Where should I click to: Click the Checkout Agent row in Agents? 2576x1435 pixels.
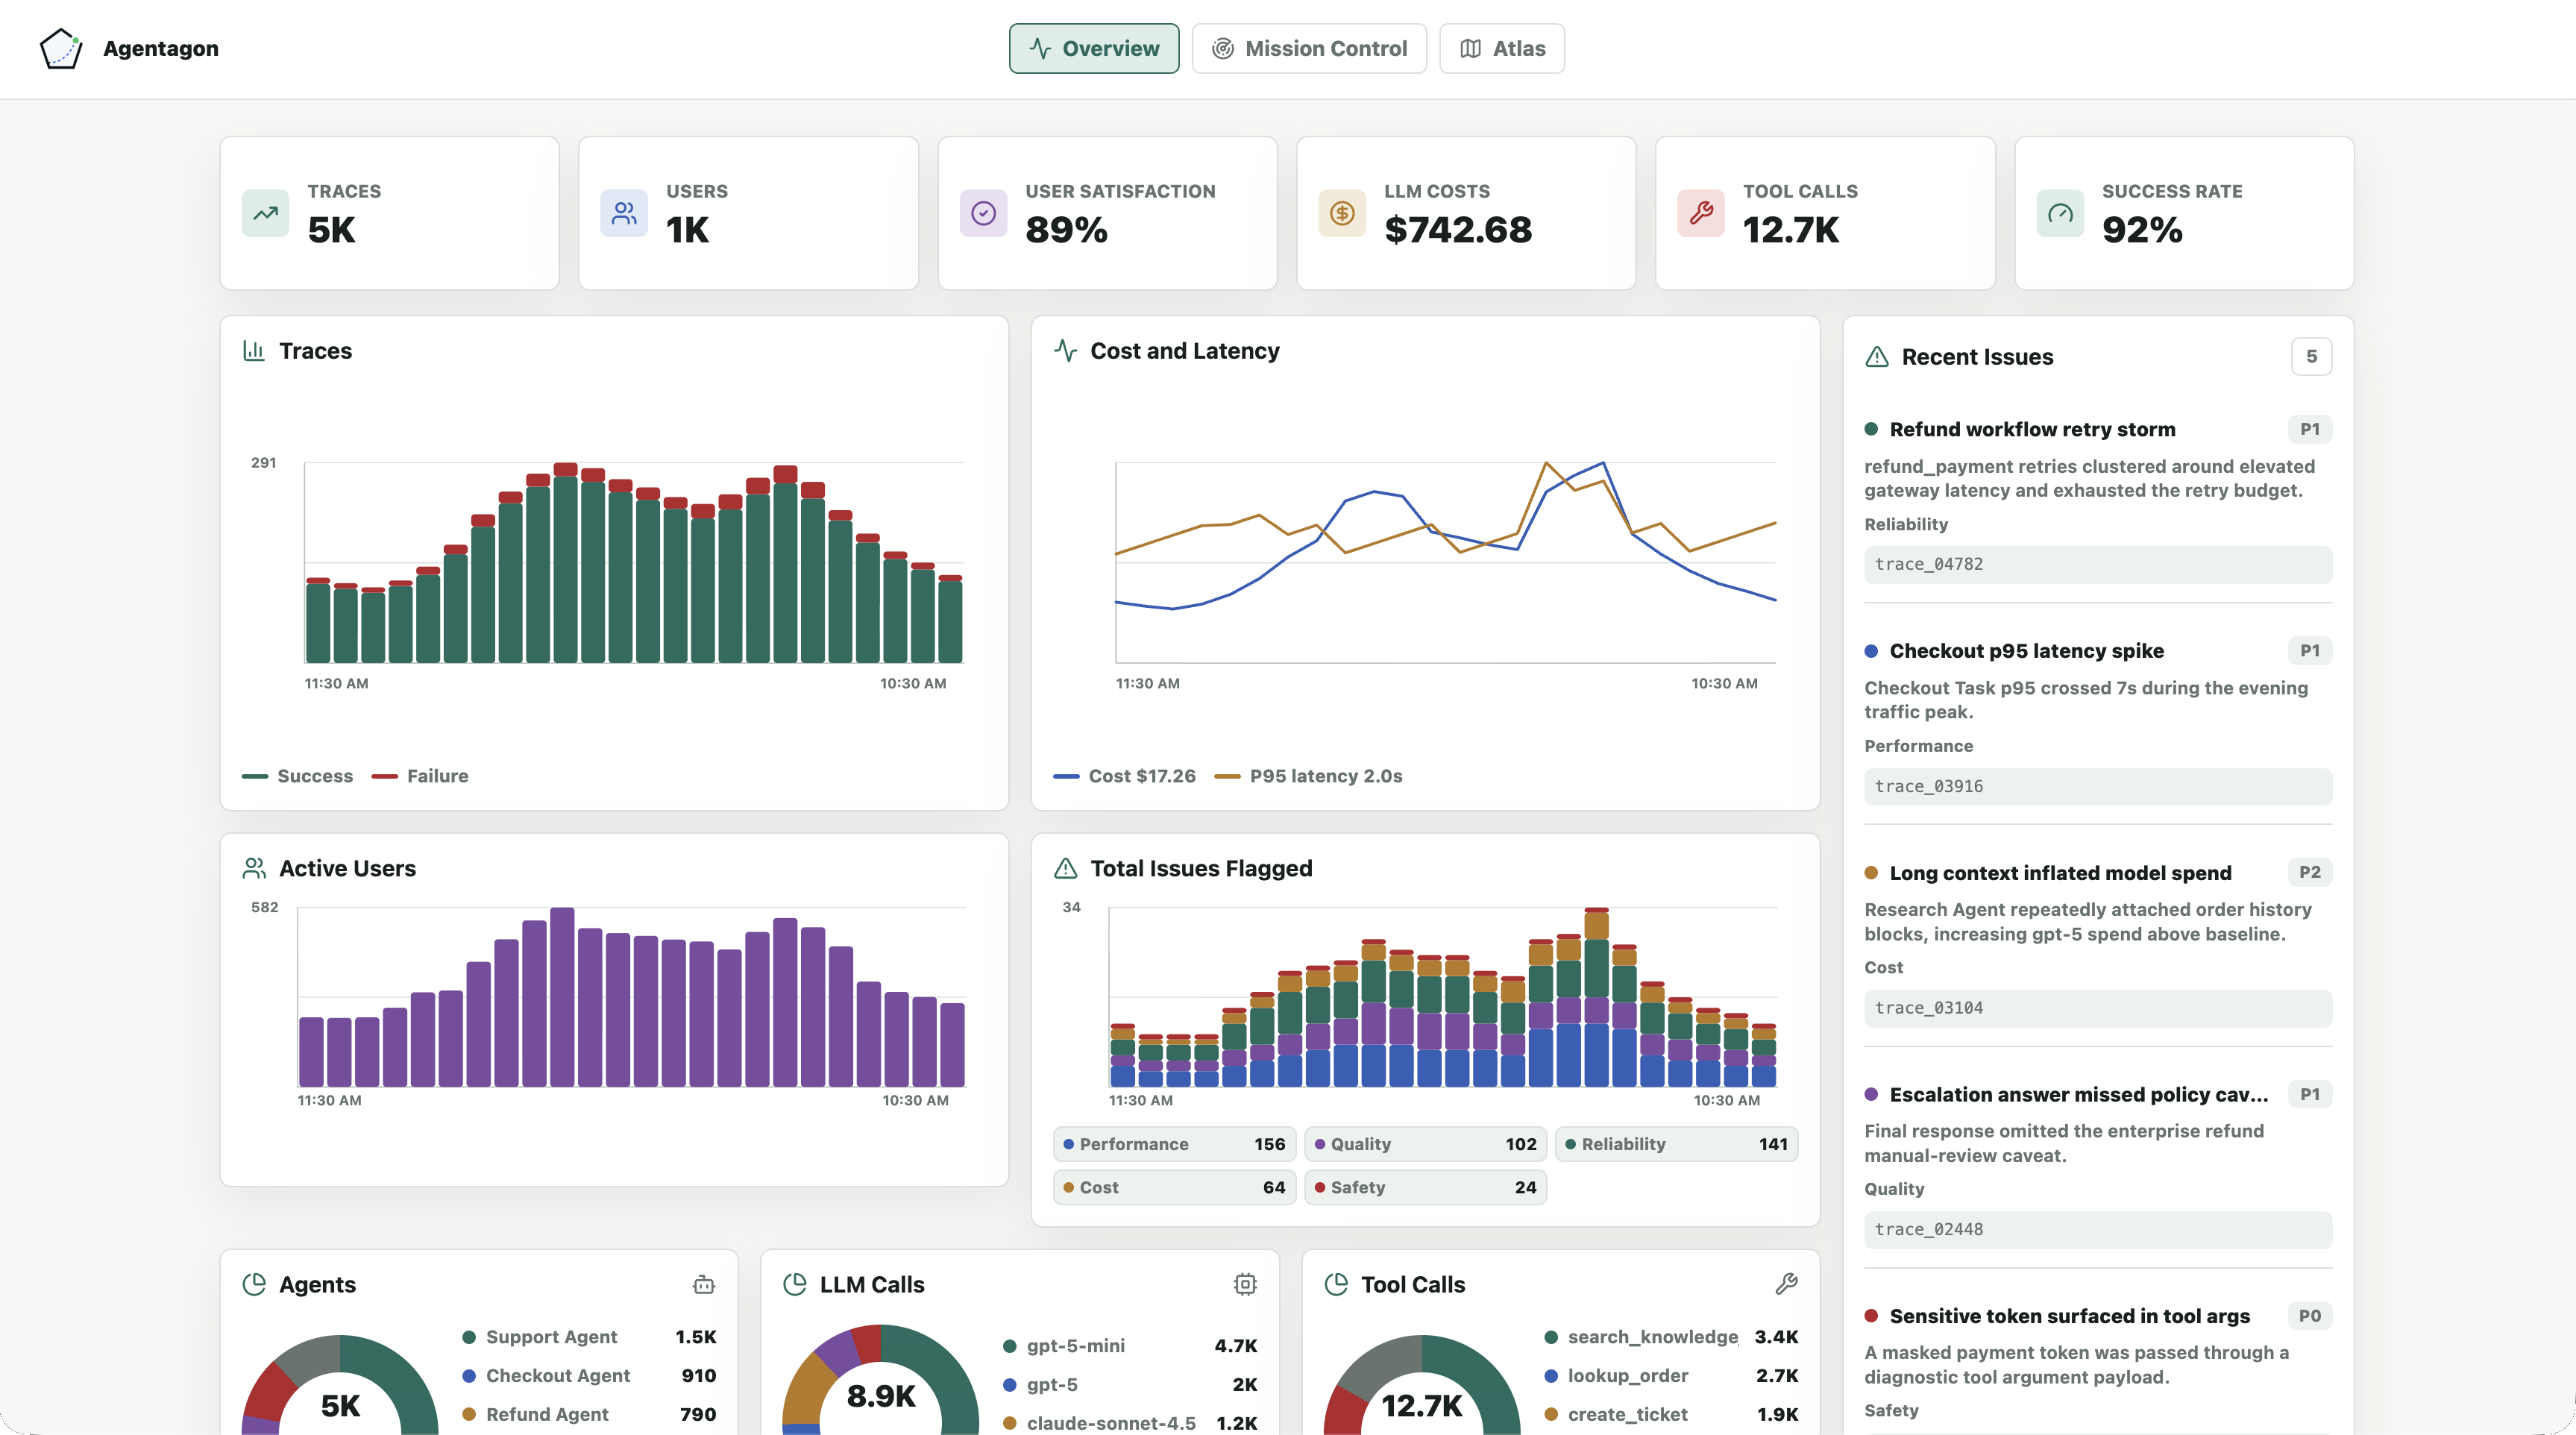pos(589,1376)
